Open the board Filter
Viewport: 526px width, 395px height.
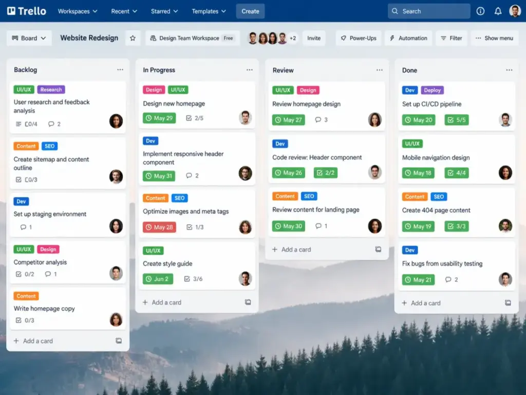point(451,38)
